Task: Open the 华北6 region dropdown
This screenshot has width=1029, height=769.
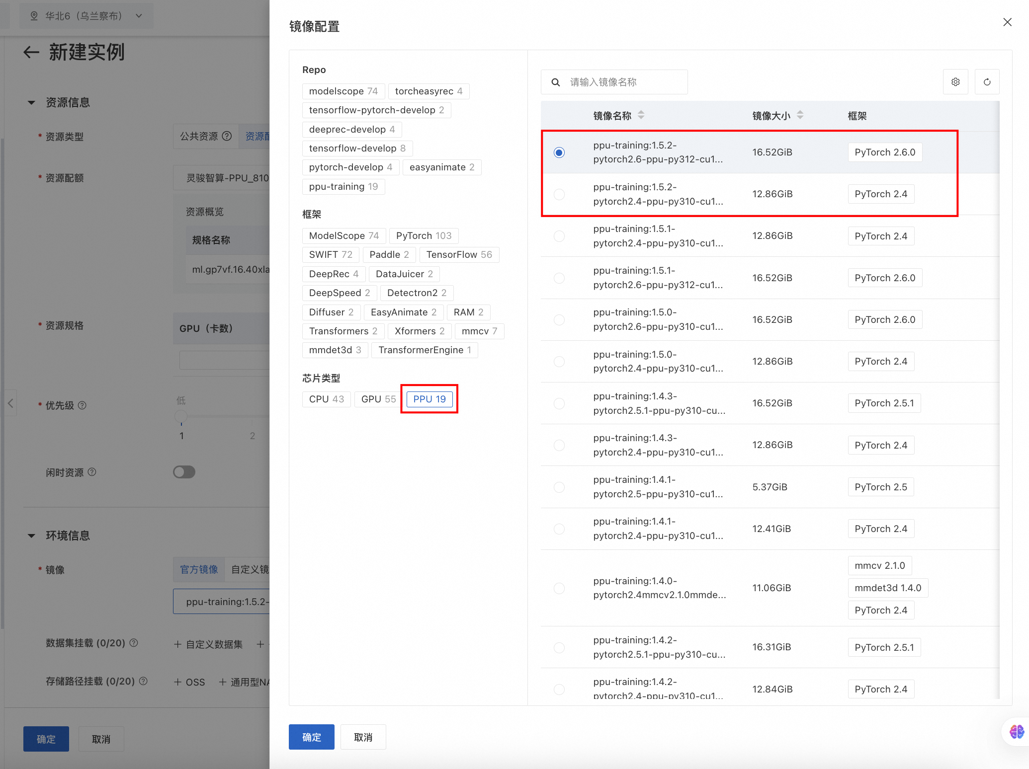Action: click(x=86, y=16)
